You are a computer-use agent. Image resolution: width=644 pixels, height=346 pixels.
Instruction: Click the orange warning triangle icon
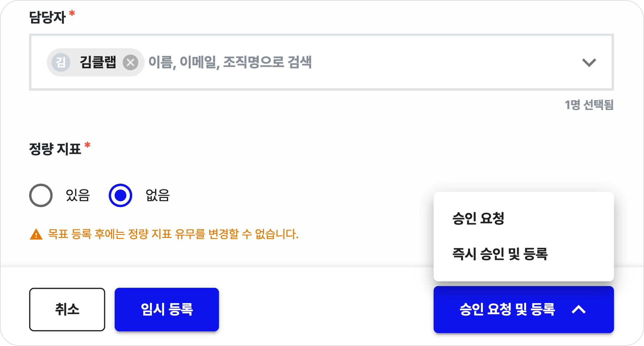click(36, 234)
